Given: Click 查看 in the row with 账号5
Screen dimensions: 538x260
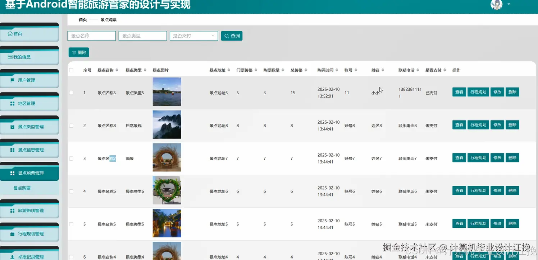Looking at the screenshot, I should (459, 223).
